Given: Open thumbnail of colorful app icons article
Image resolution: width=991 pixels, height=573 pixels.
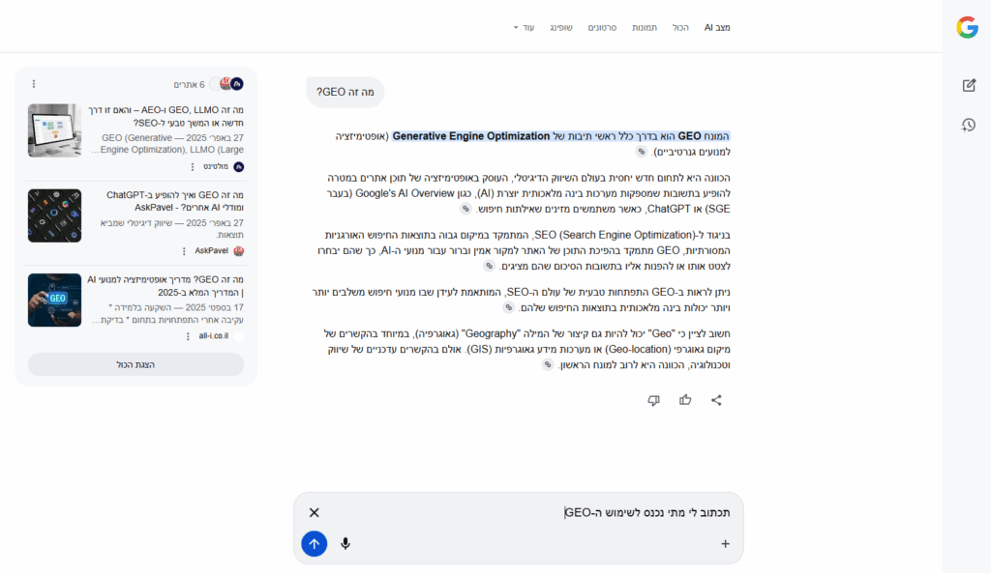Looking at the screenshot, I should (54, 215).
